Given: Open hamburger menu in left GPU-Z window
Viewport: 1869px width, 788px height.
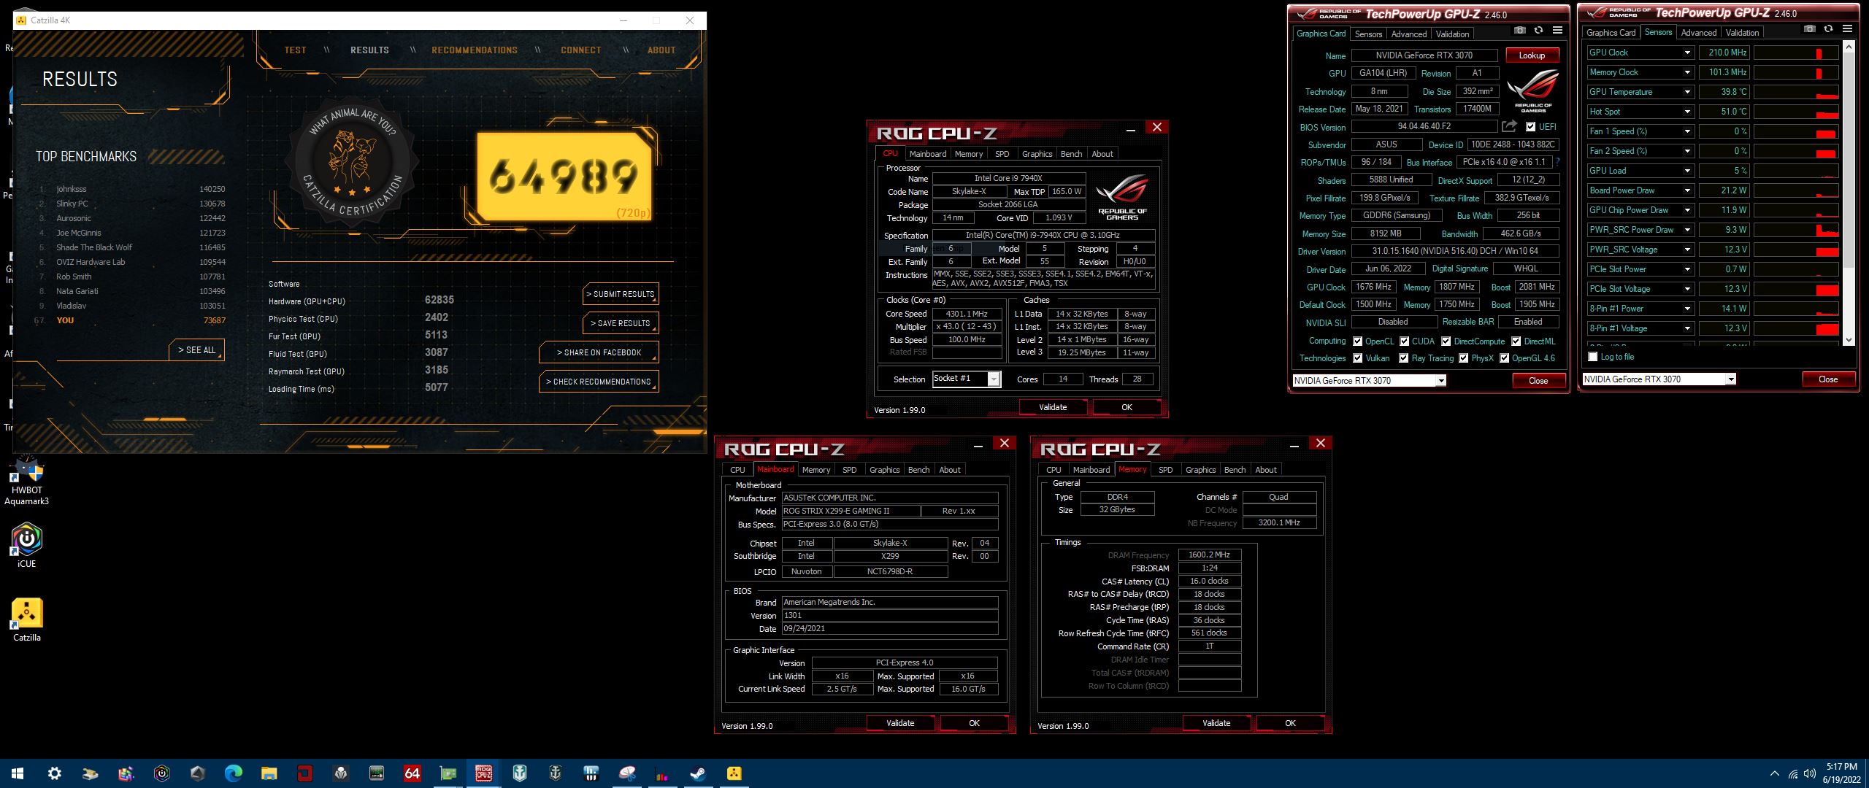Looking at the screenshot, I should click(1557, 31).
